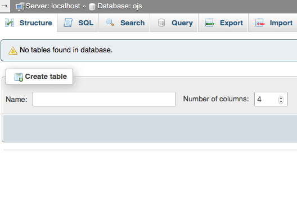Viewport: 297px width, 206px height.
Task: Click the navigation panel arrow icon
Action: [x=4, y=6]
